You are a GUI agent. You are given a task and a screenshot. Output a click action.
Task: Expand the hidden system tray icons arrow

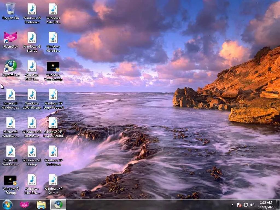[232, 205]
